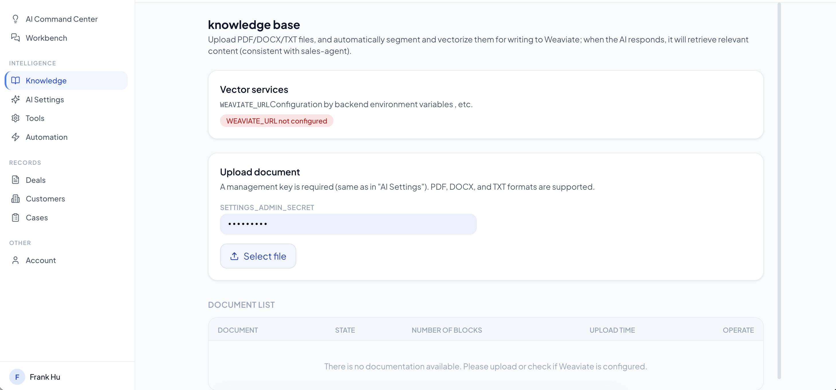Click the Workbench chat bubbles icon
This screenshot has width=836, height=390.
(x=15, y=38)
